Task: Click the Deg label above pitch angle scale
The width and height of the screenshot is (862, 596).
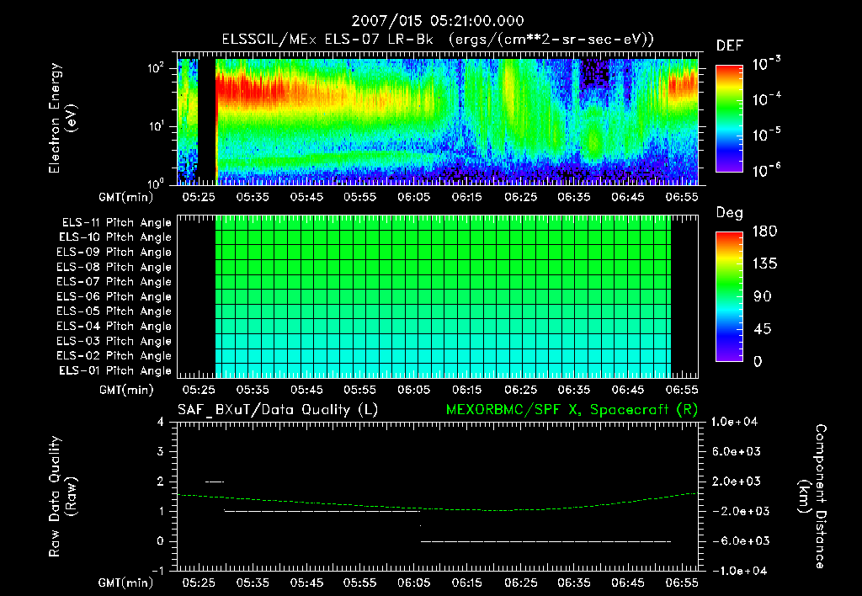Action: 730,213
